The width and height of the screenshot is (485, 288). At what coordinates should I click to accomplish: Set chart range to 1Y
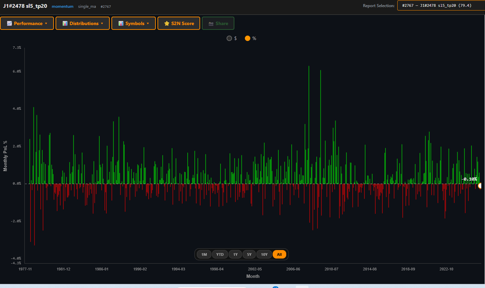pos(235,254)
